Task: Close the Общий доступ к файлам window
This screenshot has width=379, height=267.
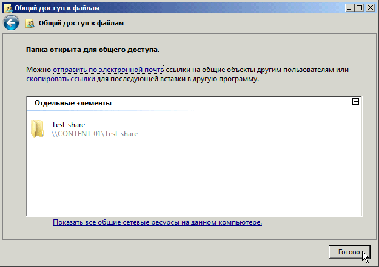Action: pos(371,8)
